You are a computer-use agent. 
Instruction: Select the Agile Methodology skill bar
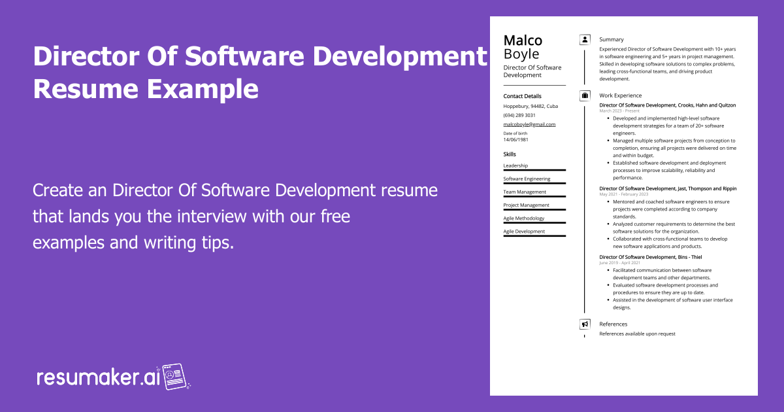(534, 222)
